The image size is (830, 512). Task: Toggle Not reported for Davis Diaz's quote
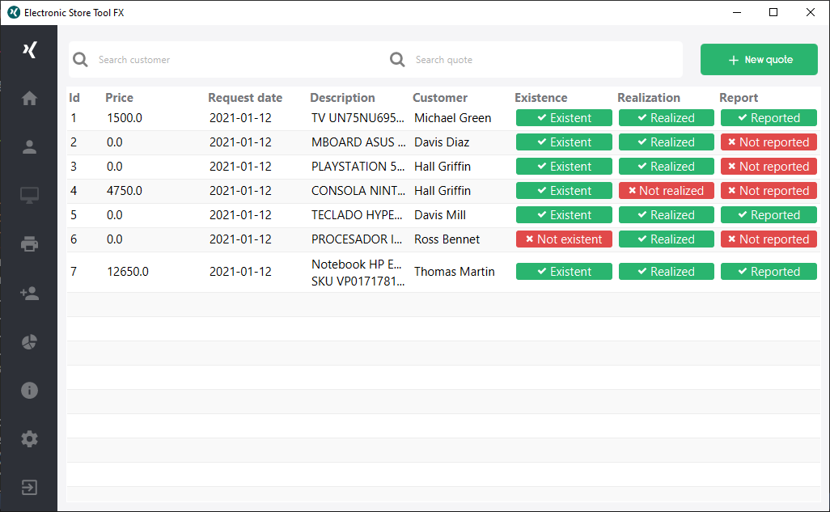pos(769,142)
